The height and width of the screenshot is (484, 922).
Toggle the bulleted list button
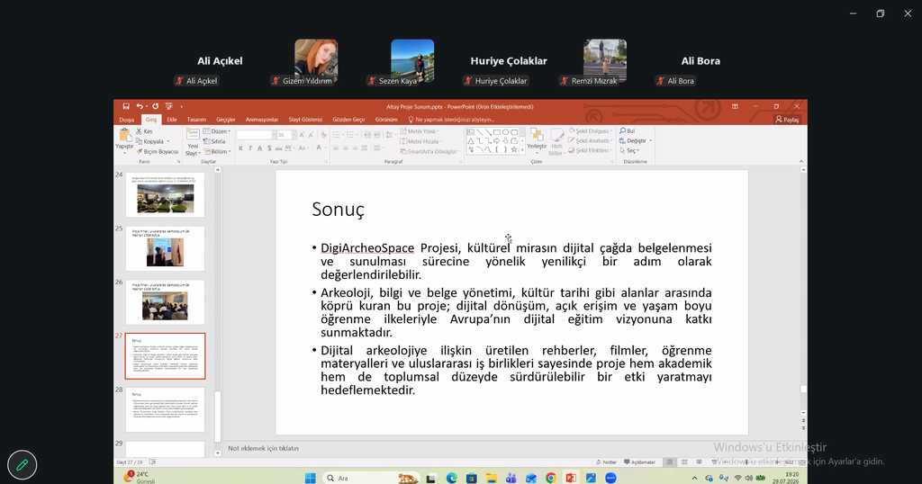pos(336,135)
